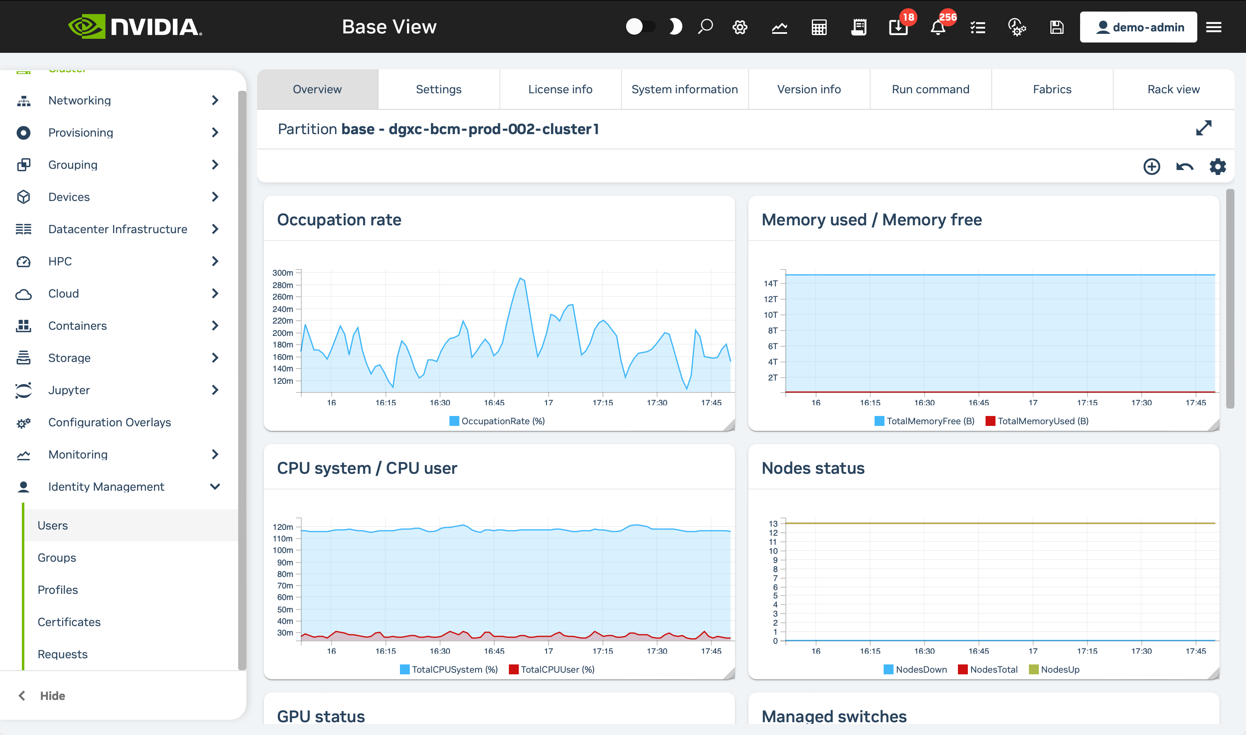The image size is (1246, 735).
Task: Toggle NodesUp legend swatch
Action: click(x=1033, y=670)
